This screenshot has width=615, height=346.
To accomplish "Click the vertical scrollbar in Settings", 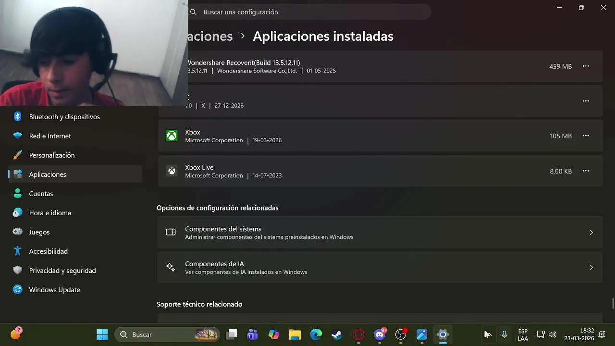I will pyautogui.click(x=613, y=304).
